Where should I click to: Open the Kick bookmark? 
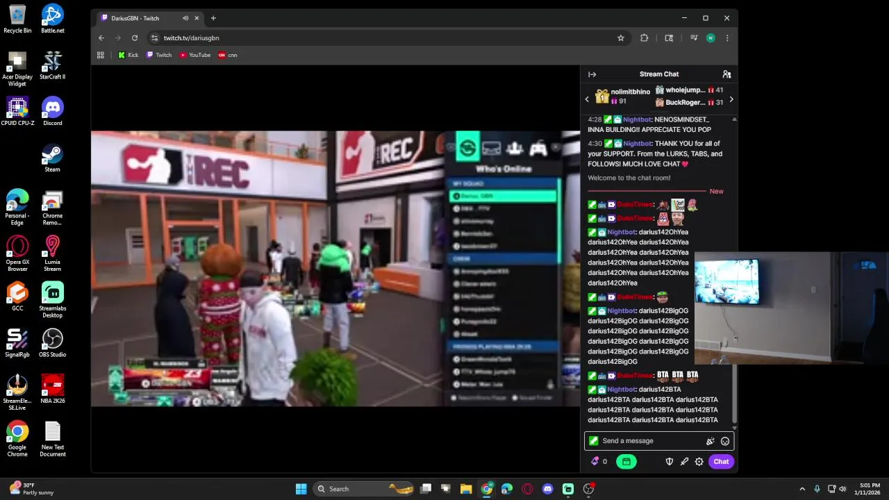point(128,55)
